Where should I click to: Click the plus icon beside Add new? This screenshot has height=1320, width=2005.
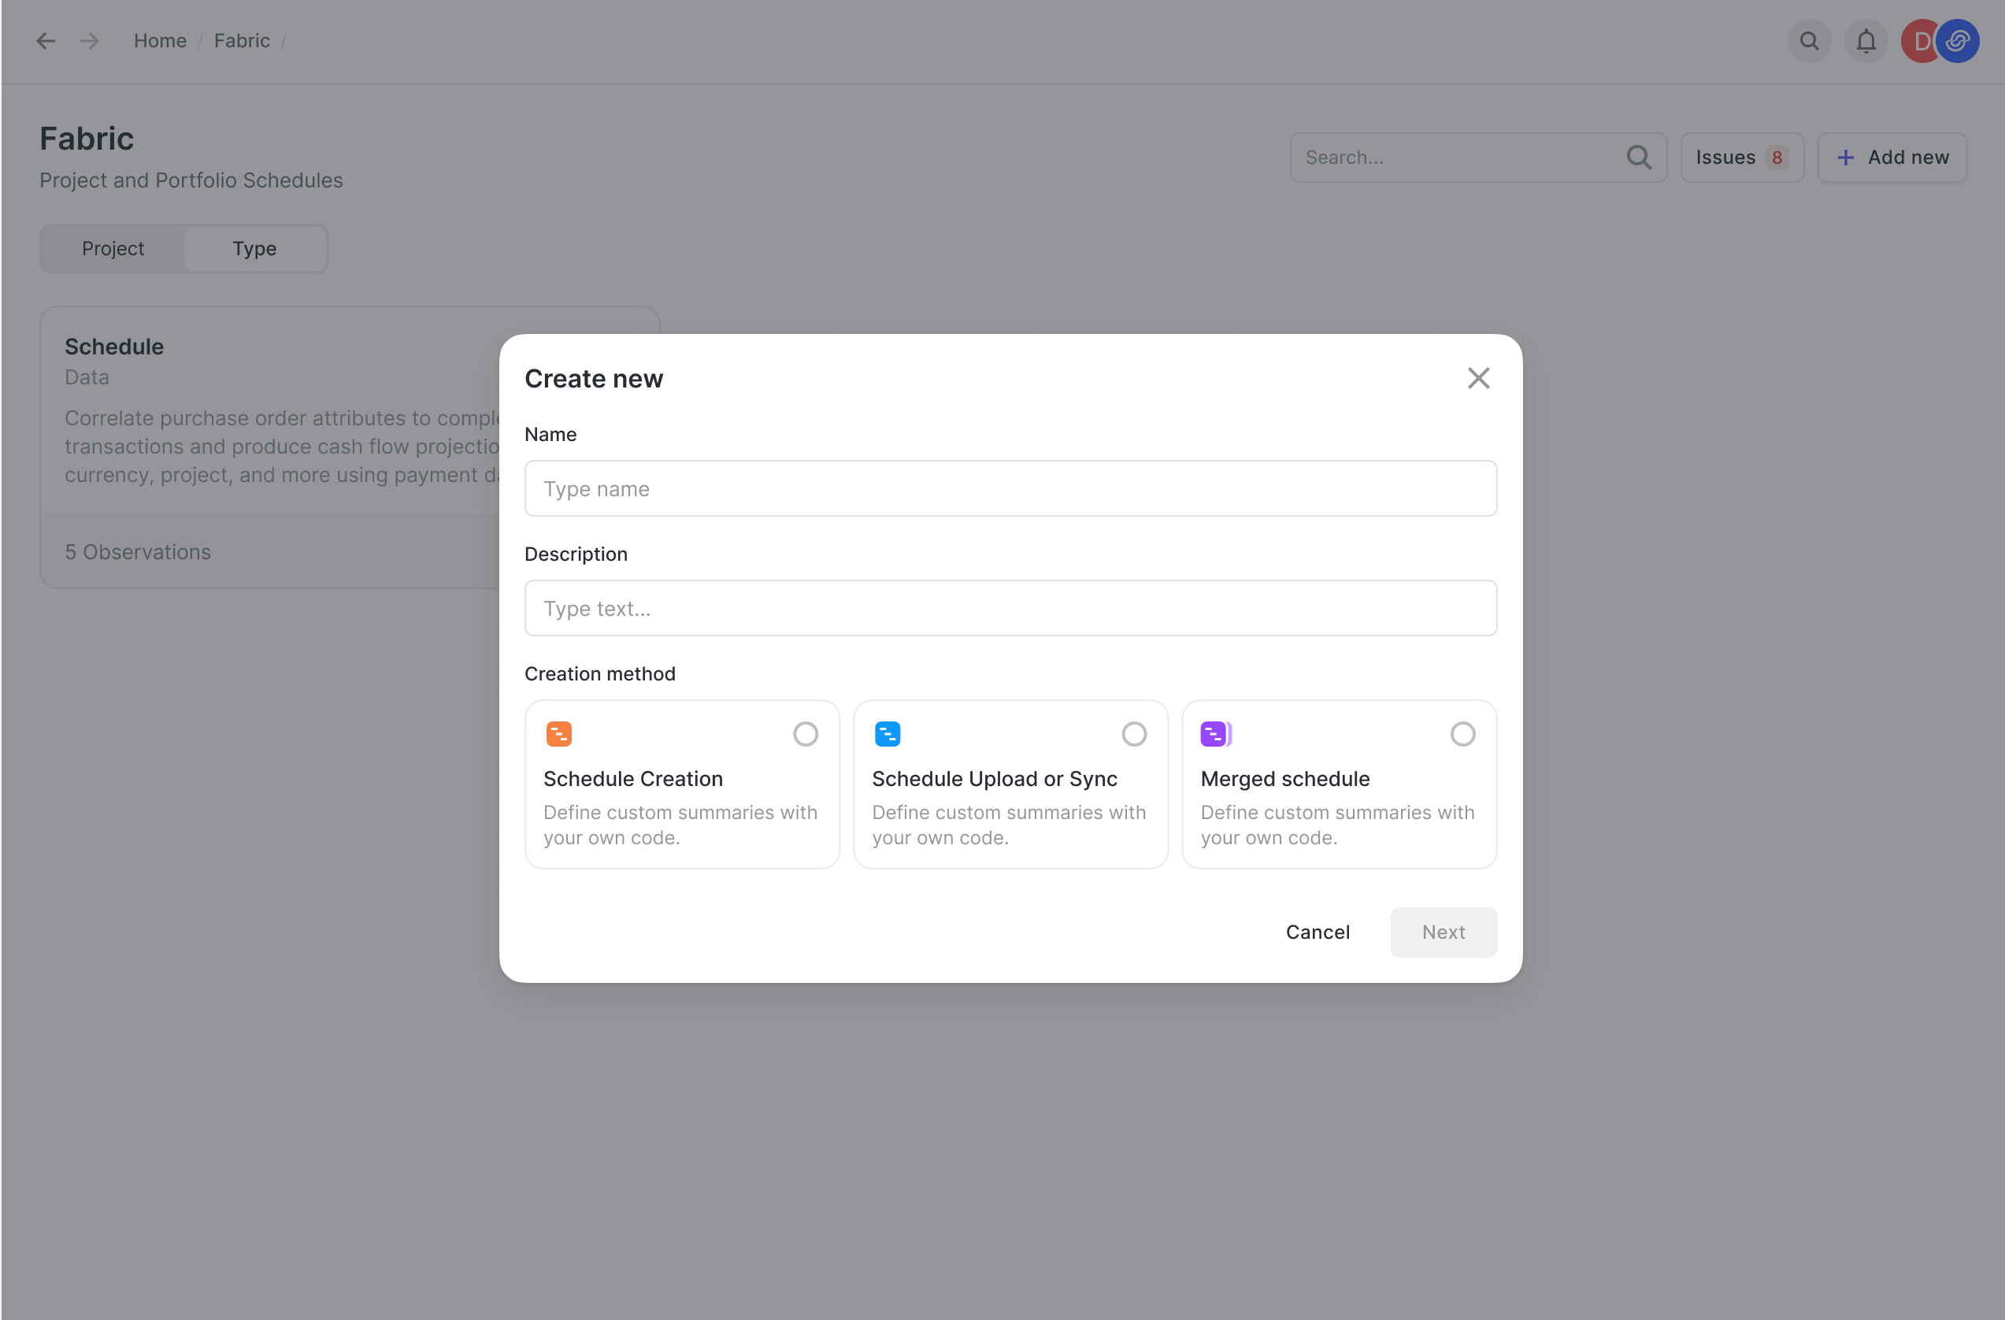coord(1845,158)
